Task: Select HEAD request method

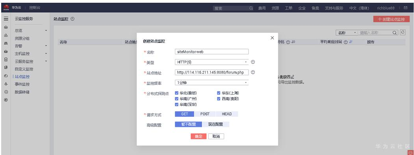Action: 227,114
